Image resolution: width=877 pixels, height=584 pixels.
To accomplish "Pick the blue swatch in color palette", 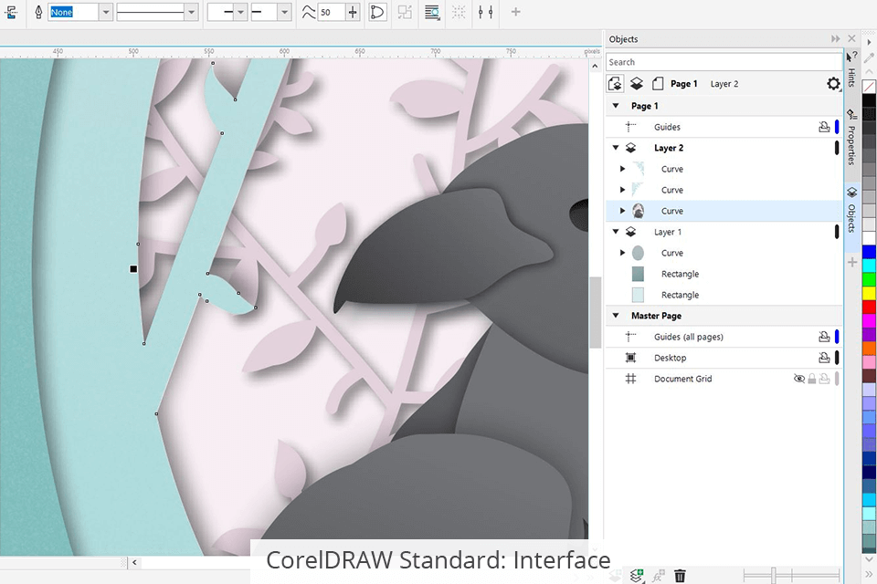I will [x=869, y=252].
